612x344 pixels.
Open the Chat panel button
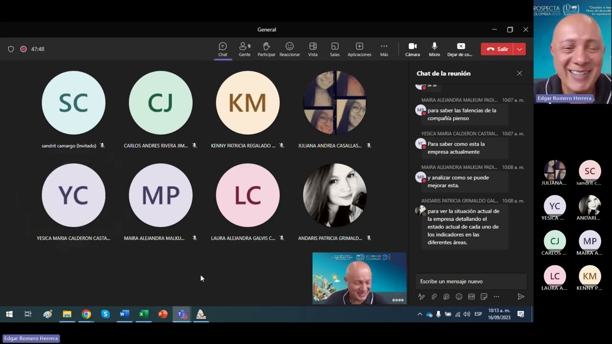(223, 49)
